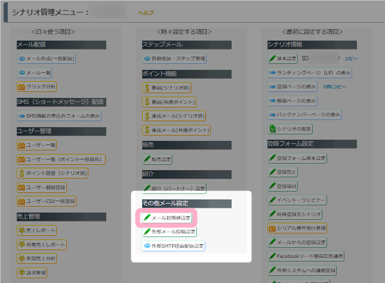Open 登録フォーム基本設定
This screenshot has height=283, width=385.
(x=297, y=158)
